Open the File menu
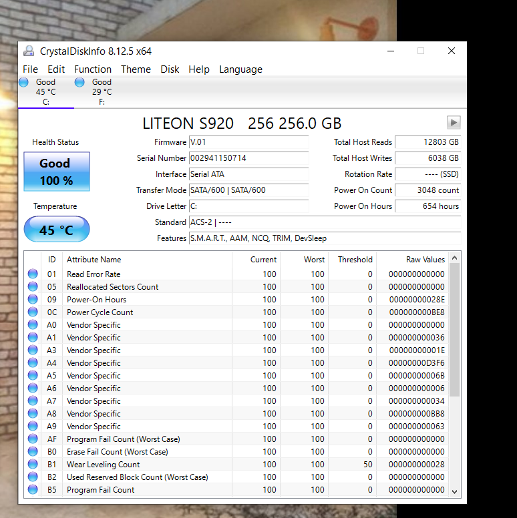Image resolution: width=517 pixels, height=518 pixels. click(x=30, y=69)
